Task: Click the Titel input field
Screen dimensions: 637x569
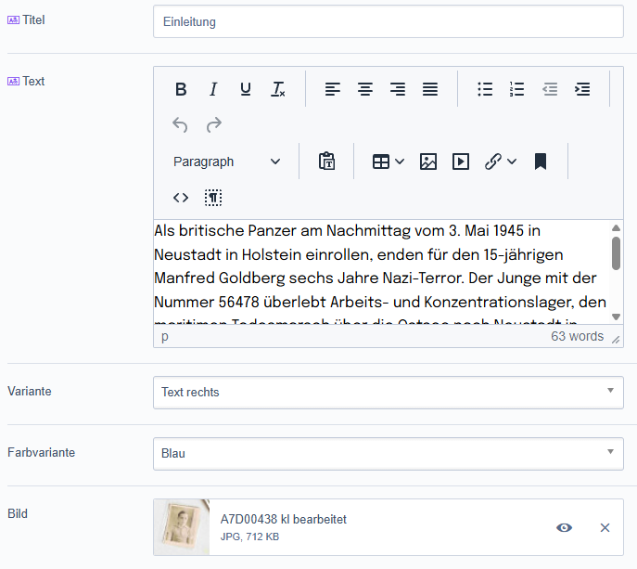Action: click(x=388, y=21)
